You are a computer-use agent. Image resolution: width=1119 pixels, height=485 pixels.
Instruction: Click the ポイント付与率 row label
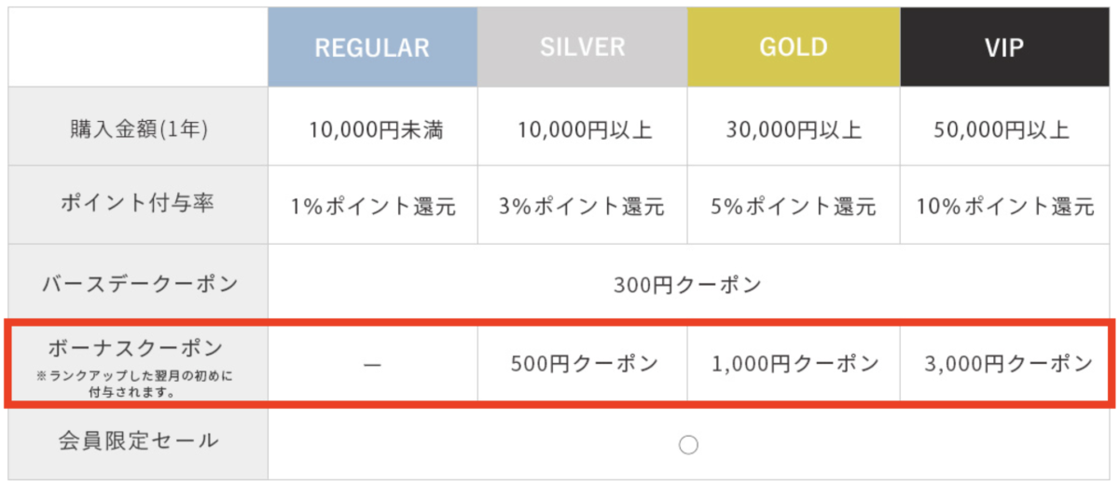[138, 206]
